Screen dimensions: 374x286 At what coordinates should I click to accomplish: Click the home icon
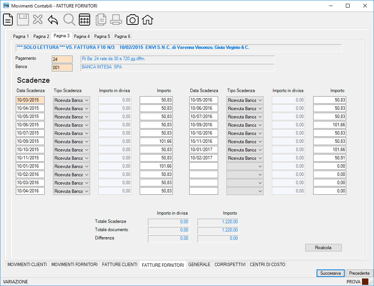148,20
